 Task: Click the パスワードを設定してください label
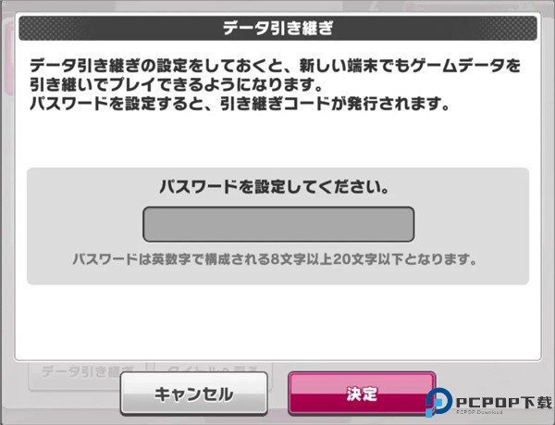coord(275,187)
